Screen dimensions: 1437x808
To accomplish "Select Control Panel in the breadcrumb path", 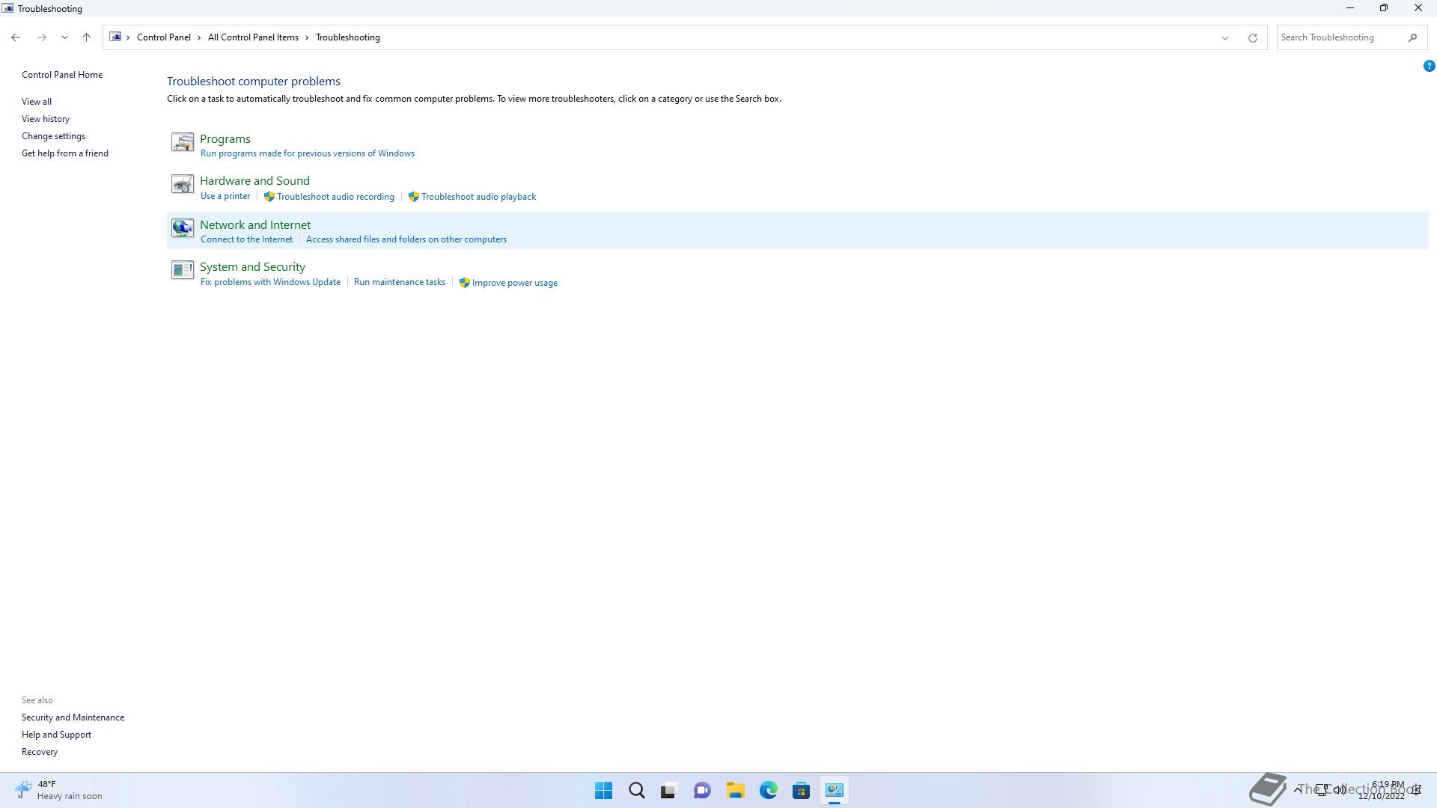I will tap(163, 37).
